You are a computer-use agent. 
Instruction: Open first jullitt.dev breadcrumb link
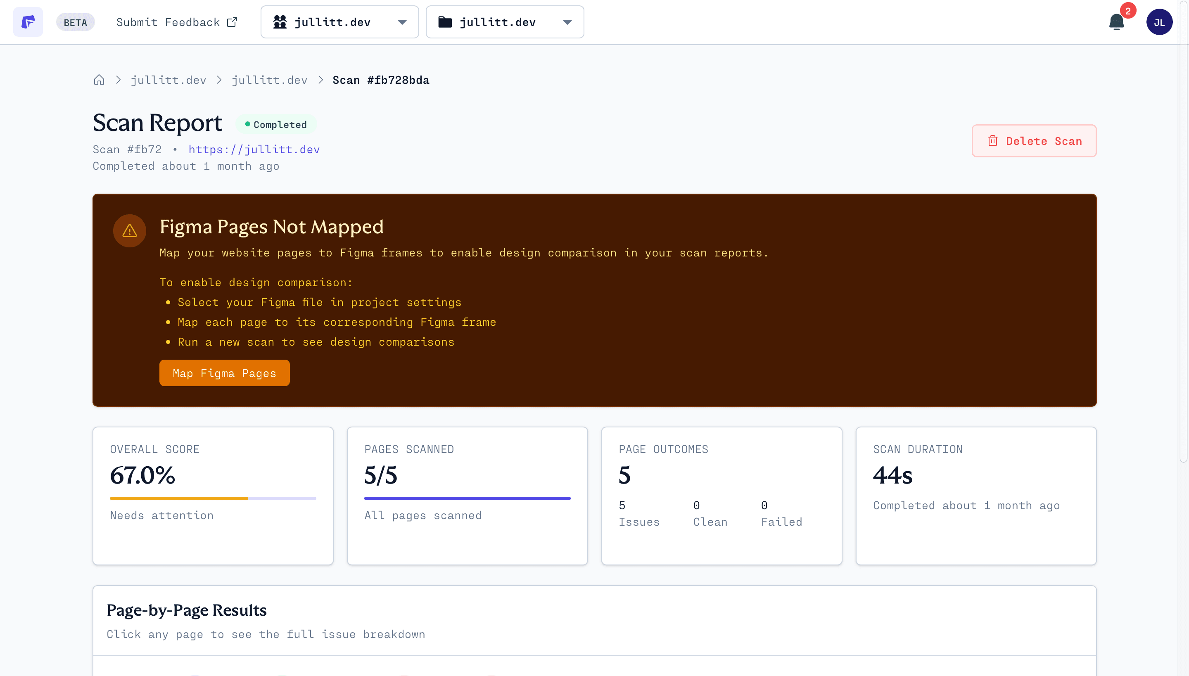[168, 80]
